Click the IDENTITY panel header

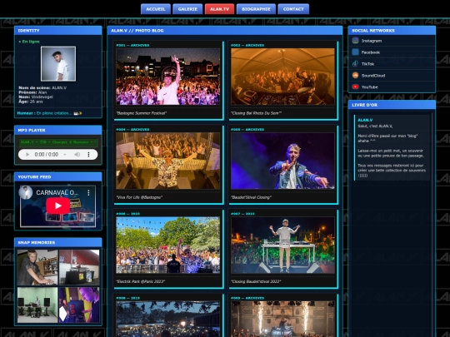[x=58, y=31]
